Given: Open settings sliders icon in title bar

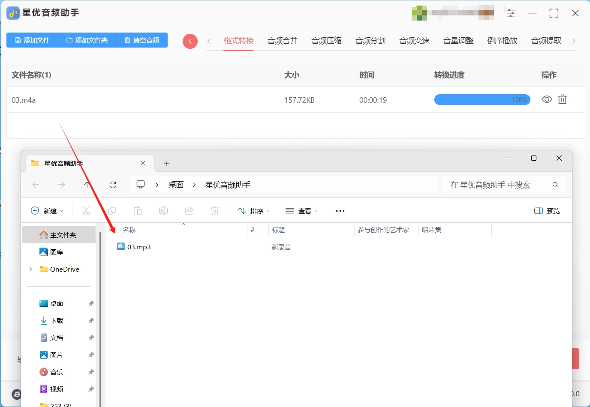Looking at the screenshot, I should click(x=511, y=13).
